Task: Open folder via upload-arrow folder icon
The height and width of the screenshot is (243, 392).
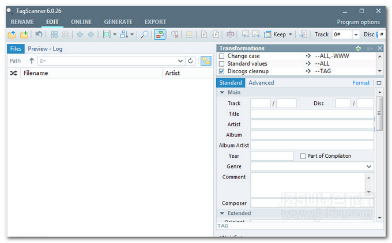Action: coord(12,35)
